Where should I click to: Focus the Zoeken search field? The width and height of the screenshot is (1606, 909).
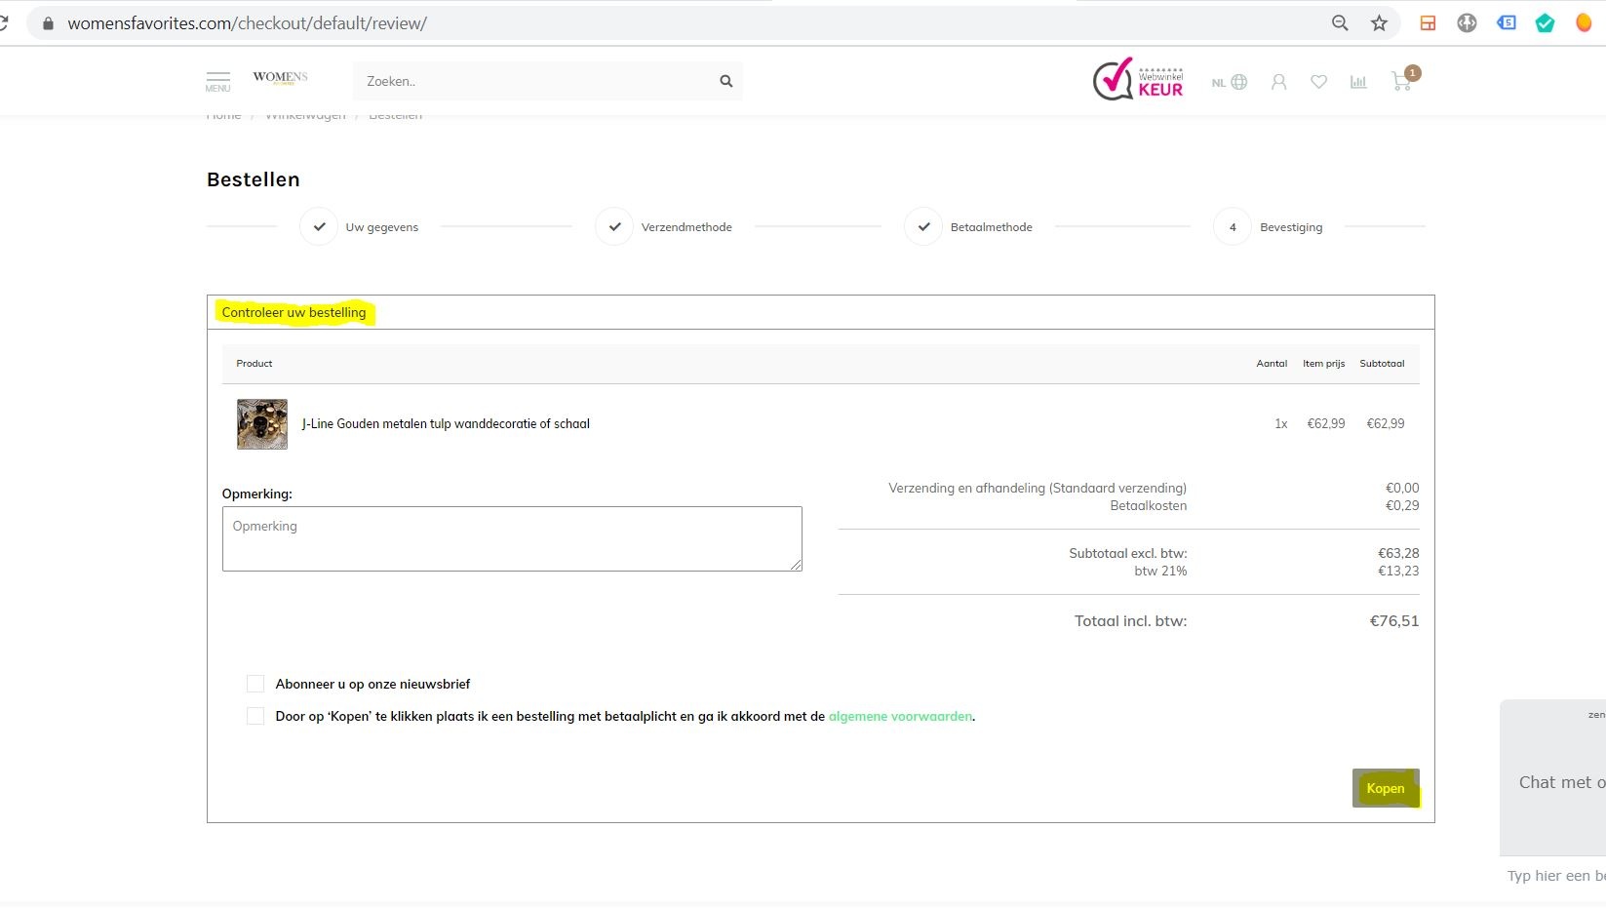(534, 81)
